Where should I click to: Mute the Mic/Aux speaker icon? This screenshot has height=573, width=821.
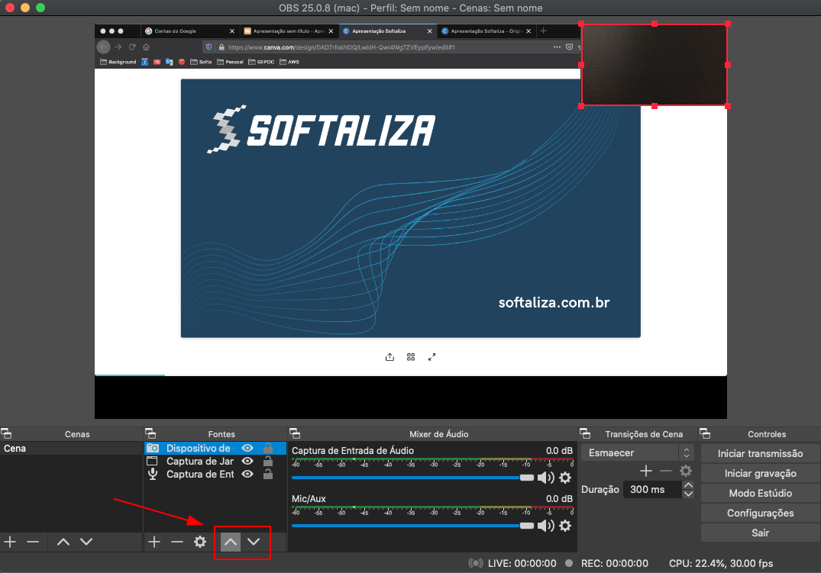(x=545, y=526)
